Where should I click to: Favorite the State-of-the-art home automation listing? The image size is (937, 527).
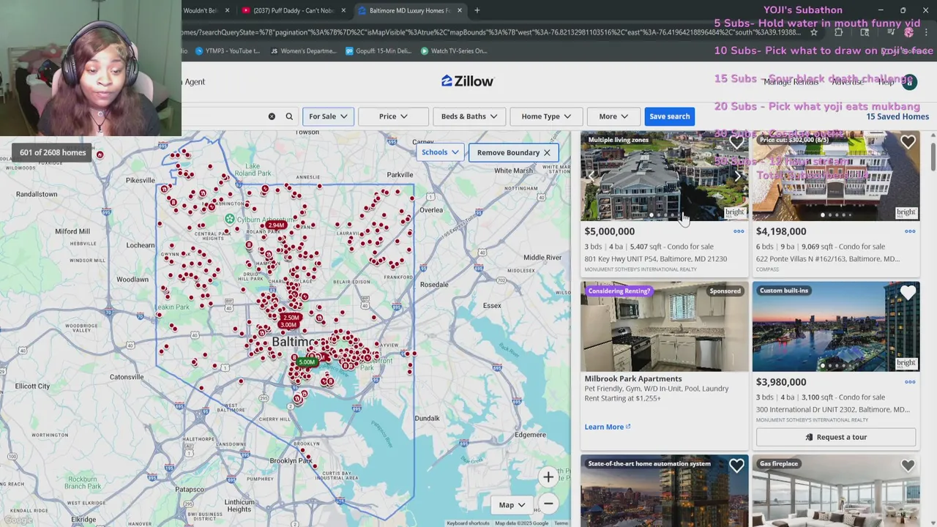pos(736,466)
